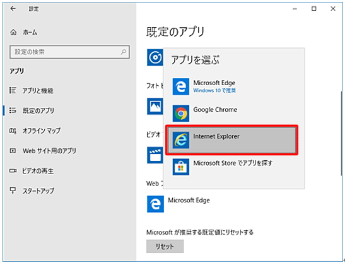345x263 pixels.
Task: Click the Microsoft Store bag icon
Action: click(181, 167)
